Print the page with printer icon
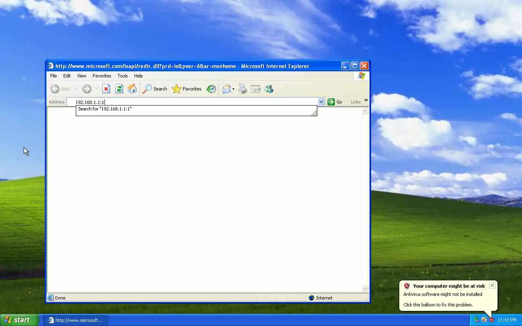The image size is (522, 326). click(243, 89)
